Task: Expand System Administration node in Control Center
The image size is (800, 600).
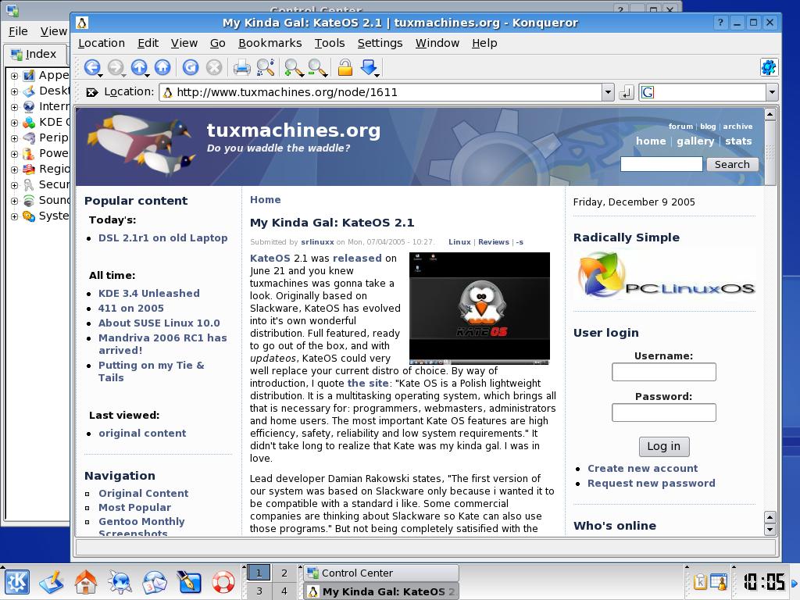Action: 14,216
